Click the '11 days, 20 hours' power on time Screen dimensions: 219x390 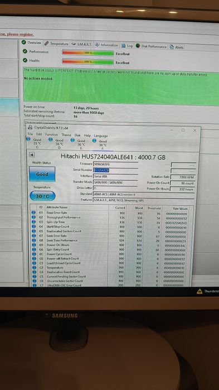(86, 108)
